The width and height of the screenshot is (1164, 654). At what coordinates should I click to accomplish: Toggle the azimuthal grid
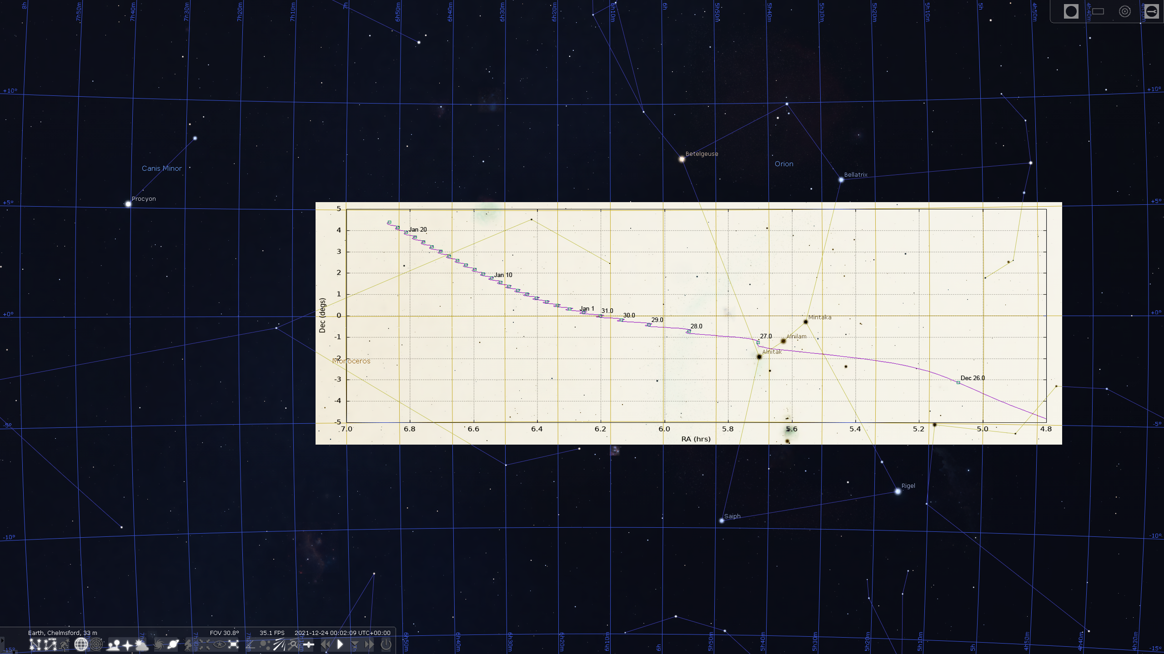click(96, 644)
